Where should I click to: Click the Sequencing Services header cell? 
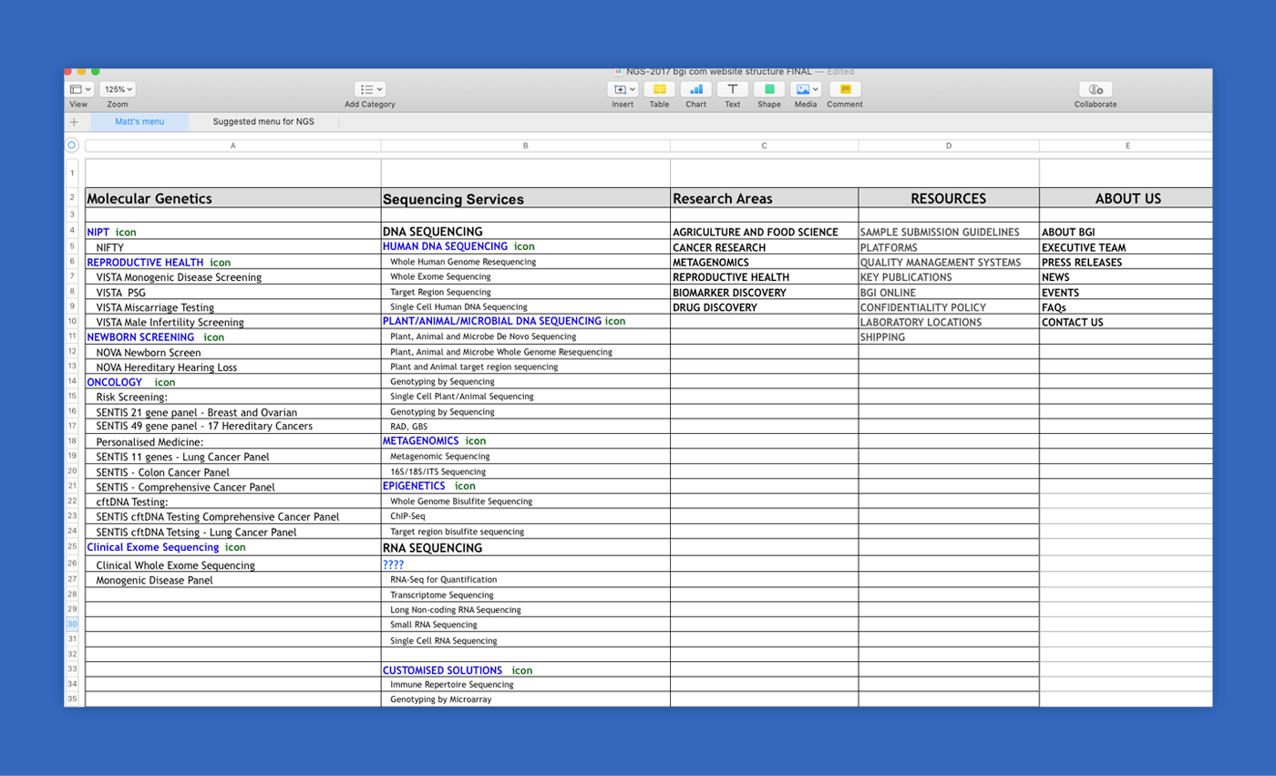coord(526,198)
